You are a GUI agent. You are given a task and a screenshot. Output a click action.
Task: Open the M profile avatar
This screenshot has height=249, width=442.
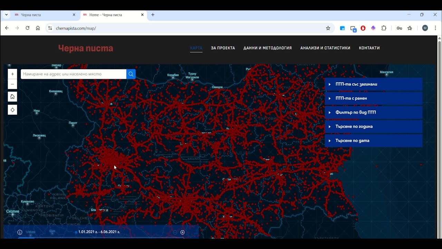tap(425, 28)
